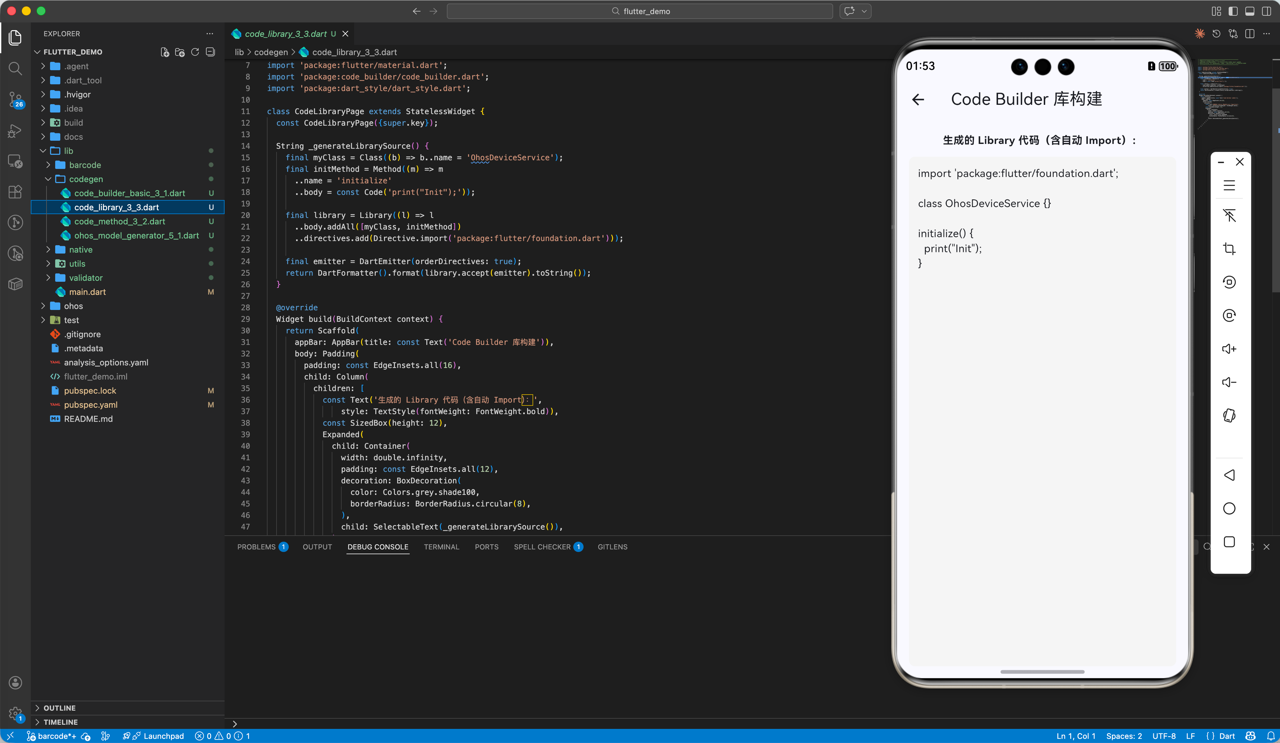Screen dimensions: 1280x743
Task: Switch to the PROBLEMS panel tab
Action: [x=256, y=547]
